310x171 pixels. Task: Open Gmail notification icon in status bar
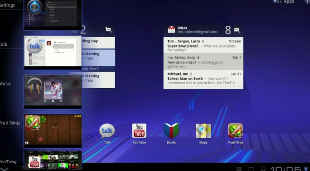click(x=239, y=169)
